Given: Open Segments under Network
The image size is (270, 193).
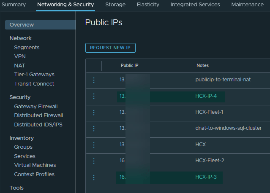Looking at the screenshot, I should tap(27, 48).
